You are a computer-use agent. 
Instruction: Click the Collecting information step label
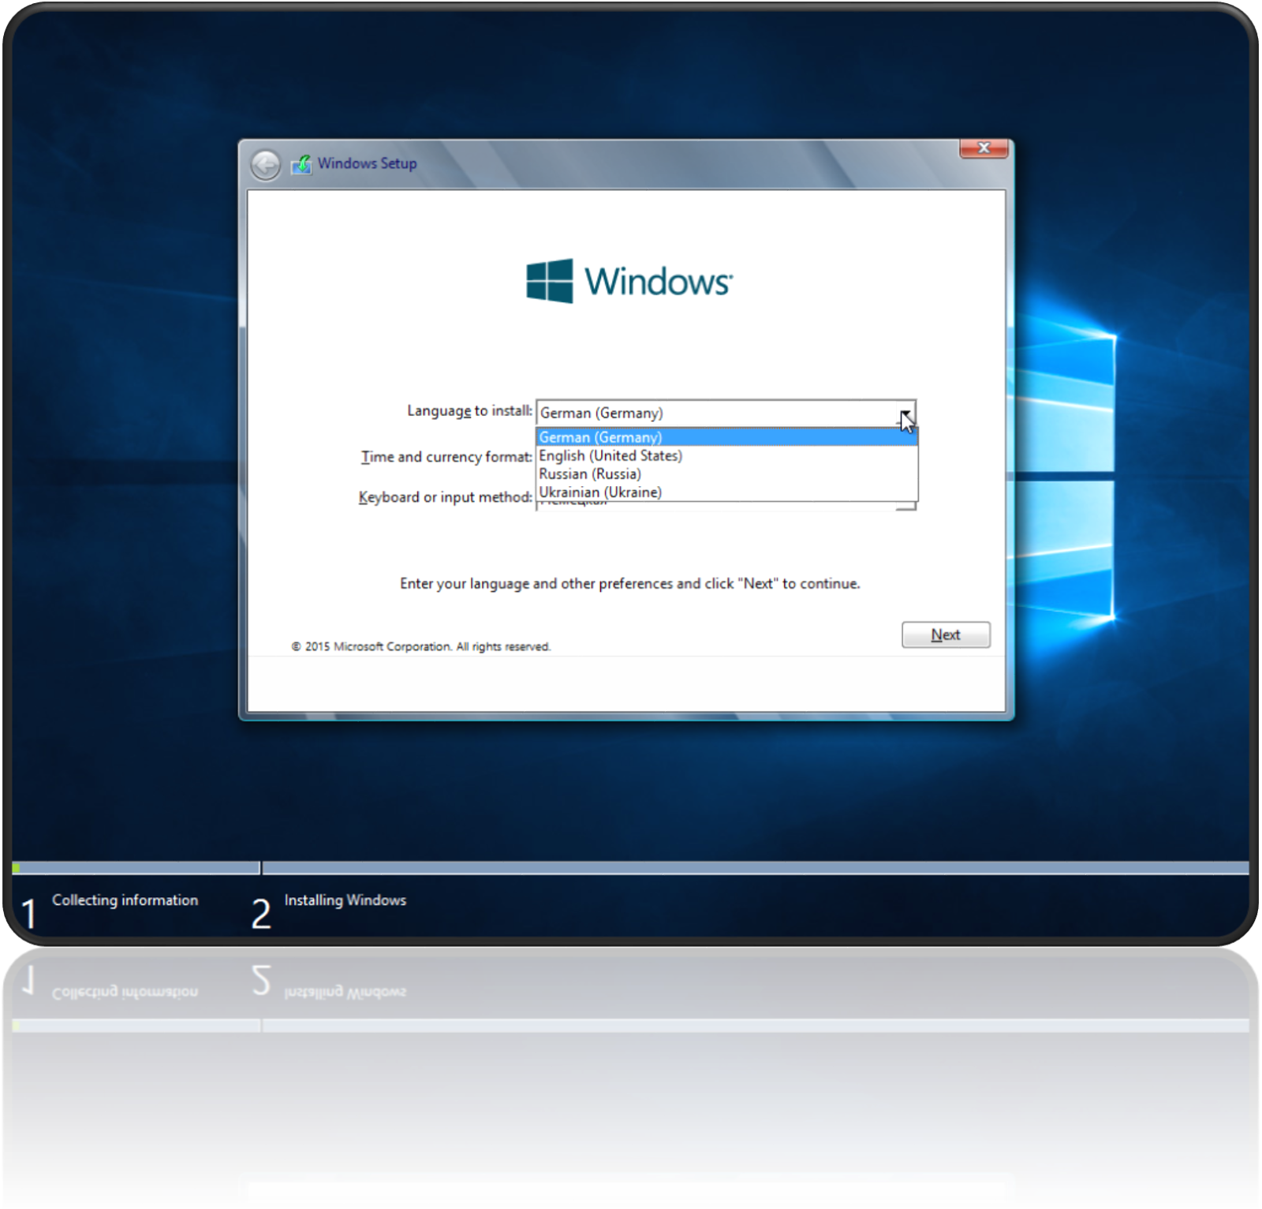[125, 900]
